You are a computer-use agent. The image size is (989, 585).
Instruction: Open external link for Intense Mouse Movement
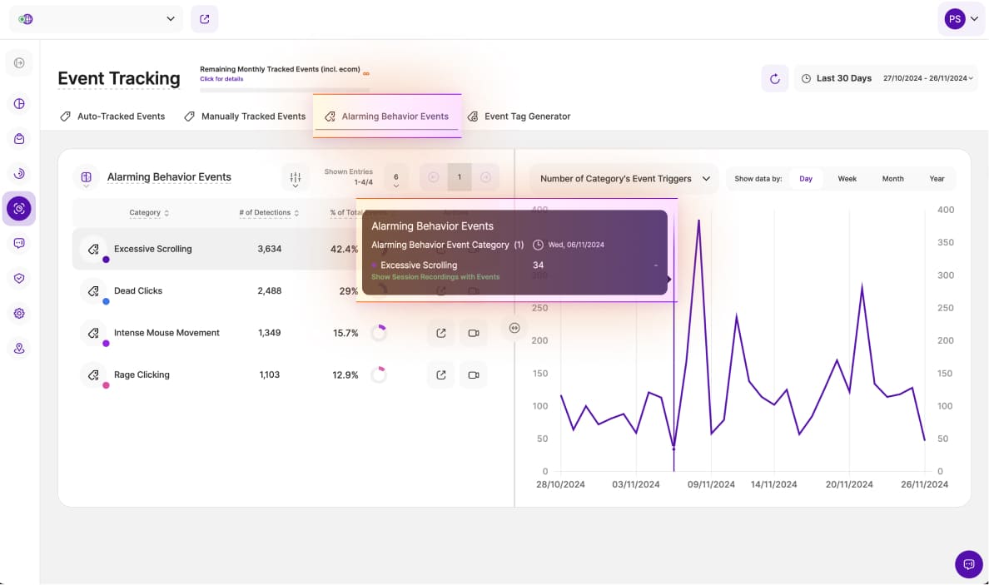(x=441, y=333)
